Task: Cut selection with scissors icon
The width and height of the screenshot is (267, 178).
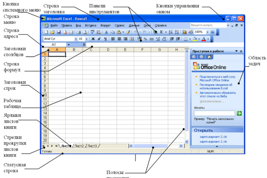Action: pyautogui.click(x=106, y=32)
